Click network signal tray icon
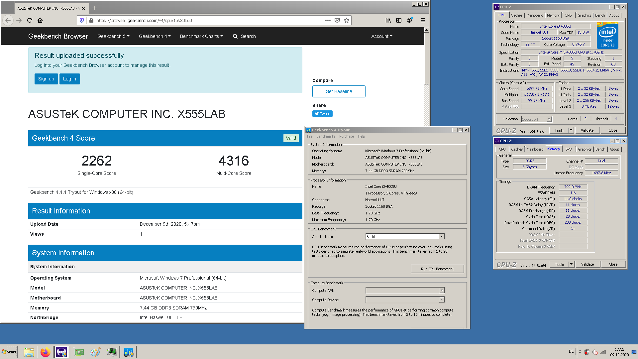 click(603, 352)
